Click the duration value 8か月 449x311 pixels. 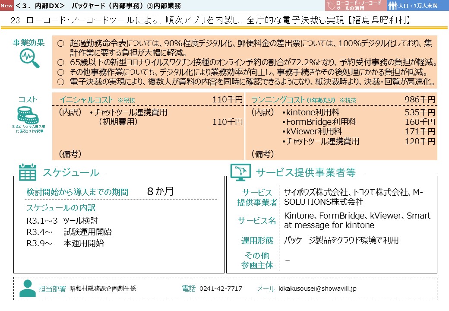click(x=160, y=191)
